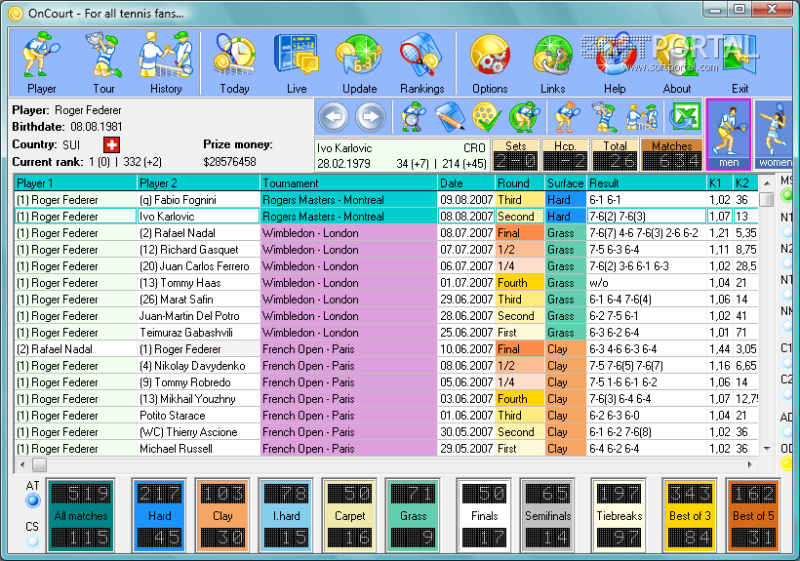The image size is (800, 561).
Task: Switch to the women tour toggle
Action: pos(776,134)
